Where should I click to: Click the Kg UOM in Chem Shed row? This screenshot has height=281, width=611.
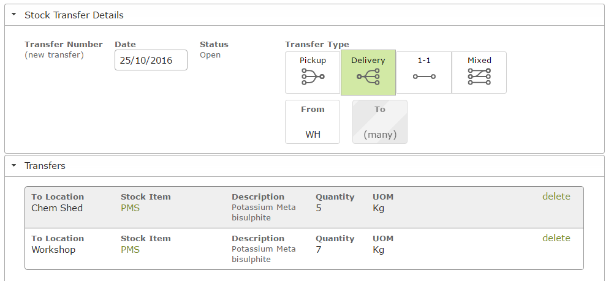click(378, 208)
